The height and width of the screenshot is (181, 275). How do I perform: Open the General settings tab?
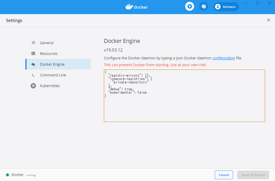click(58, 43)
